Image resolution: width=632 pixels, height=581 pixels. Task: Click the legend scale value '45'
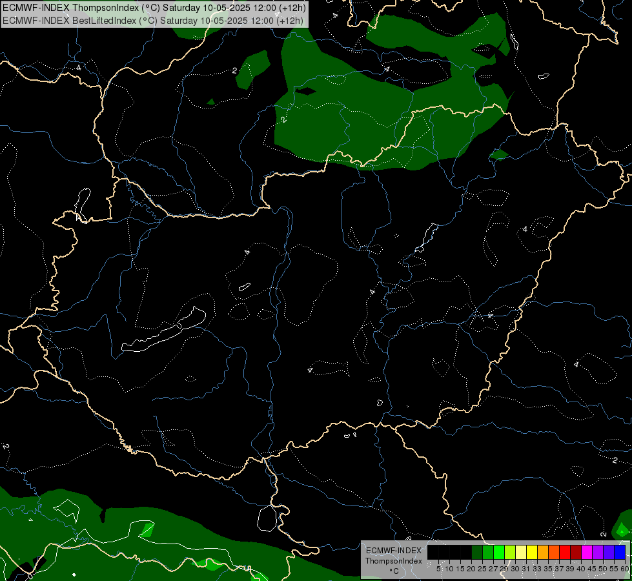592,569
